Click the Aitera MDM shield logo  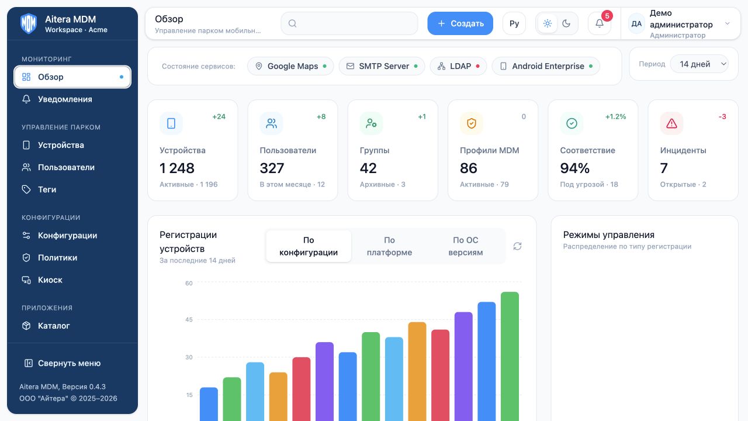[29, 24]
